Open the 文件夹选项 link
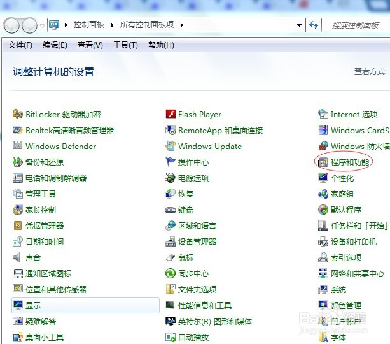The image size is (390, 344). 197,289
